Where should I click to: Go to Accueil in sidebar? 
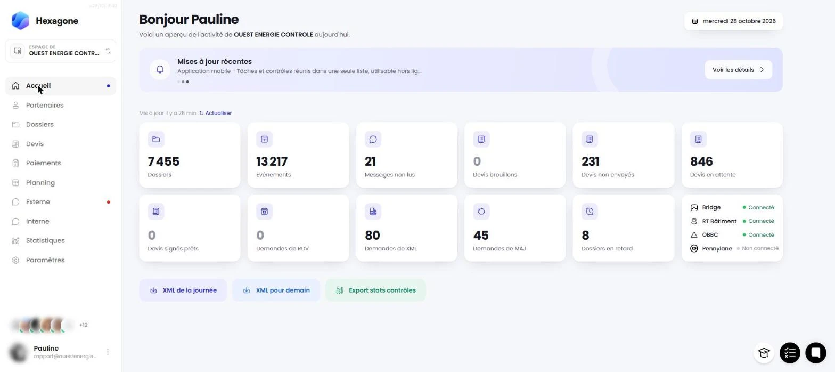pyautogui.click(x=61, y=86)
